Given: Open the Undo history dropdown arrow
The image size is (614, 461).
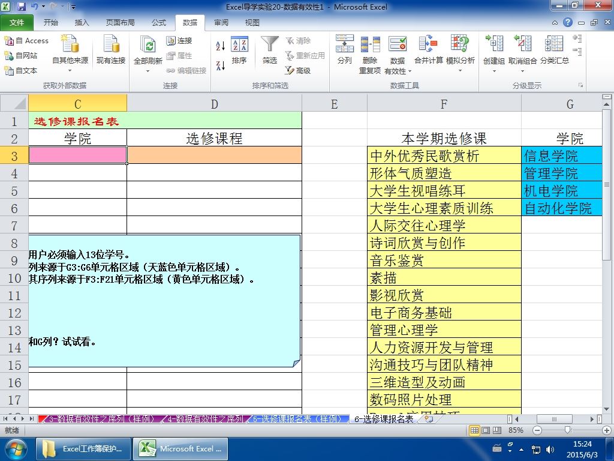Looking at the screenshot, I should [43, 7].
